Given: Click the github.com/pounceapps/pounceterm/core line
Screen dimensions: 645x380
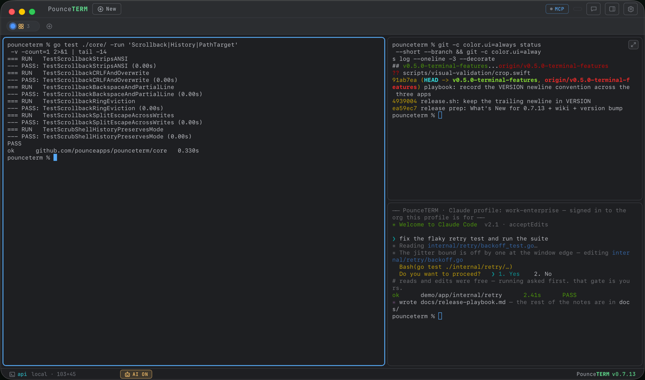Looking at the screenshot, I should (103, 151).
